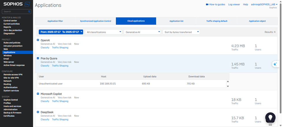The image size is (282, 127).
Task: Click the dots grid icon below lightbulb
Action: point(270,125)
